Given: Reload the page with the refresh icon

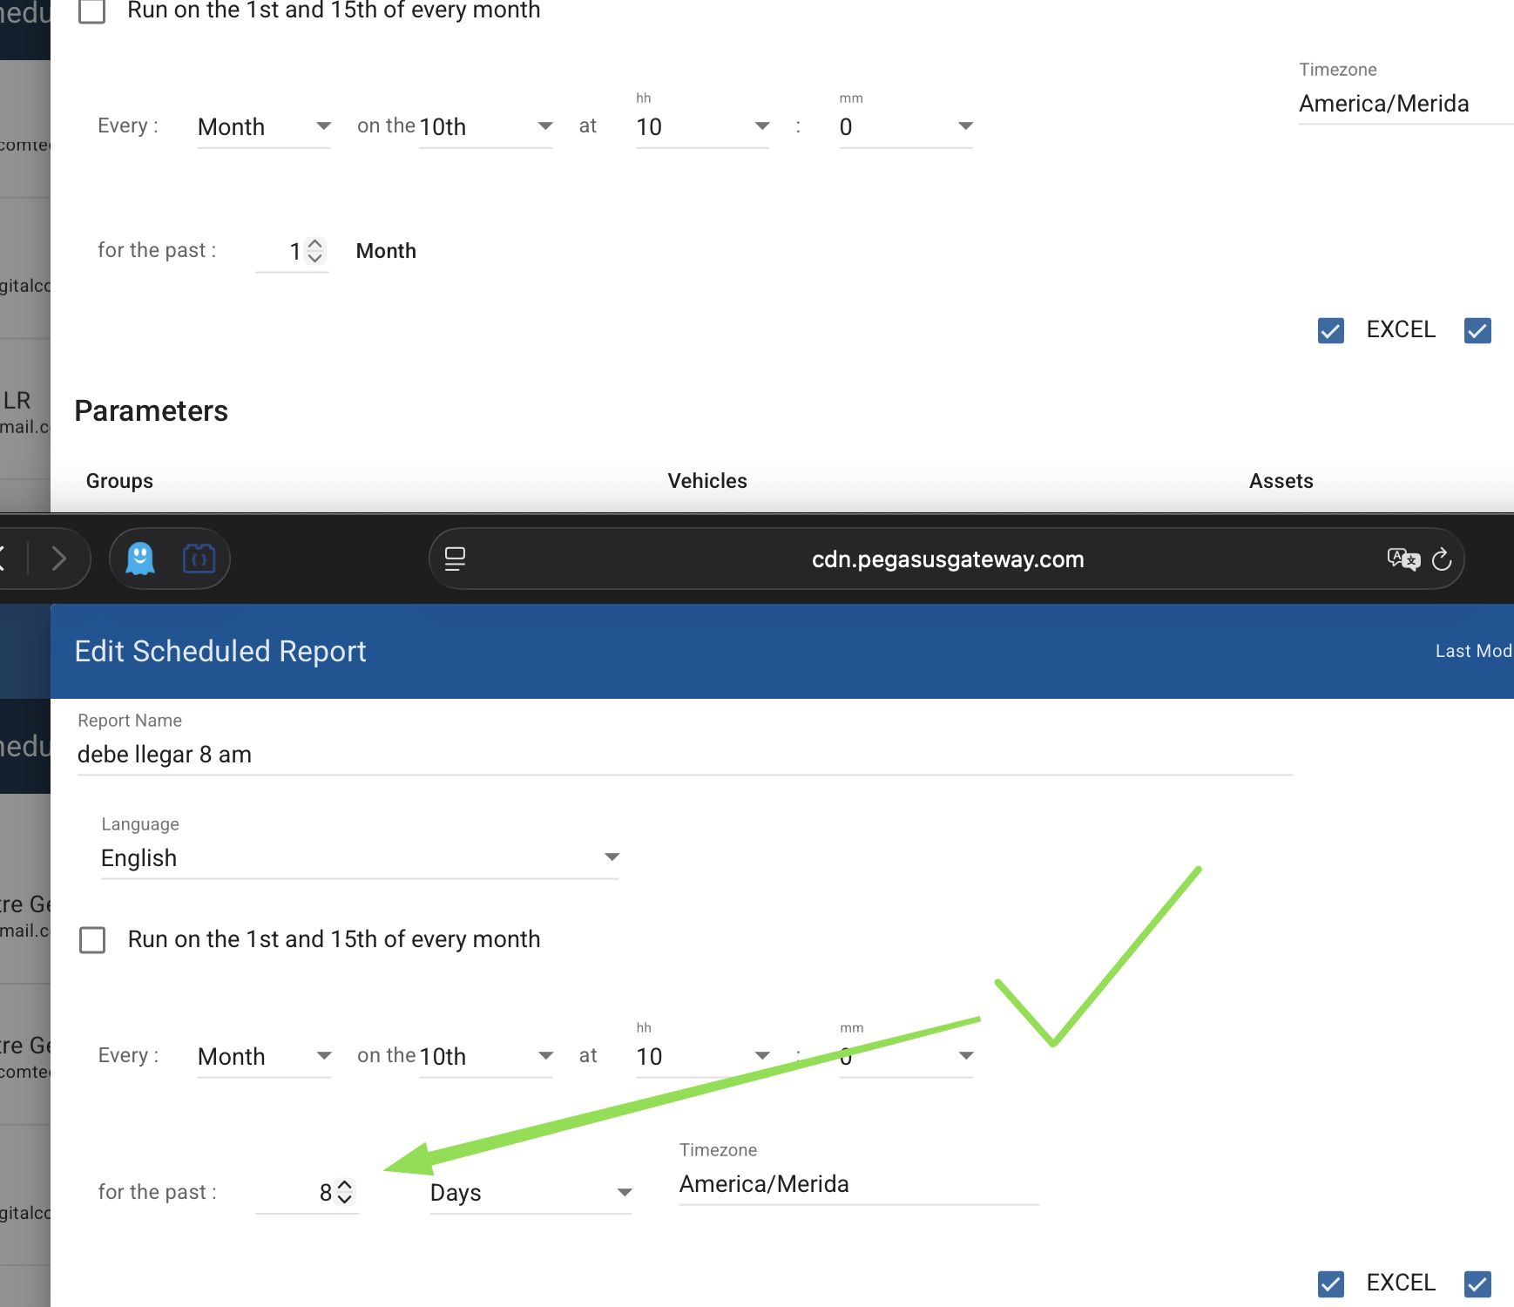Looking at the screenshot, I should point(1442,559).
